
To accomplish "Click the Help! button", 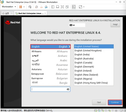I will 115,24.
